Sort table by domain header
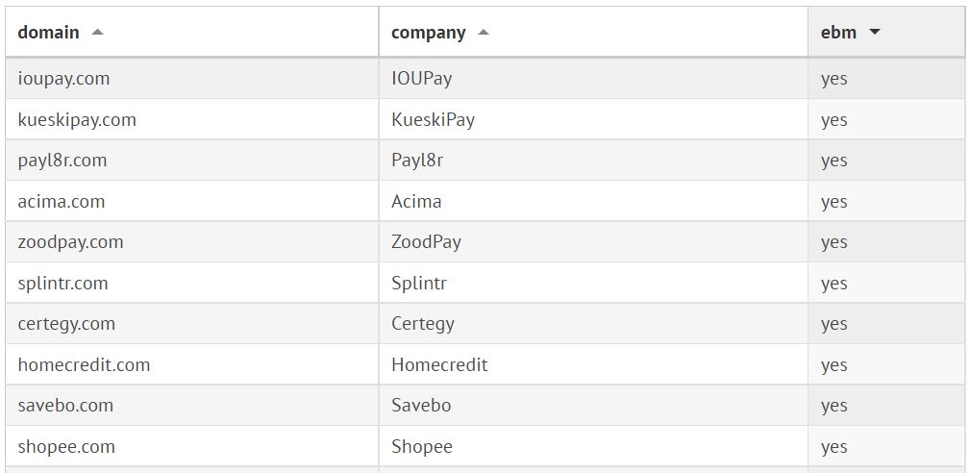The width and height of the screenshot is (970, 473). (49, 33)
